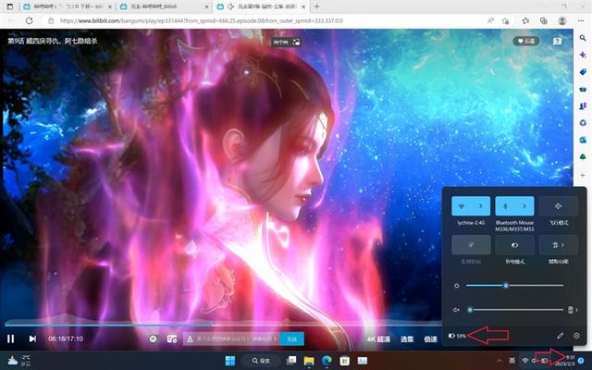The width and height of the screenshot is (592, 370).
Task: Toggle airplane mode (飞行模式)
Action: (559, 206)
